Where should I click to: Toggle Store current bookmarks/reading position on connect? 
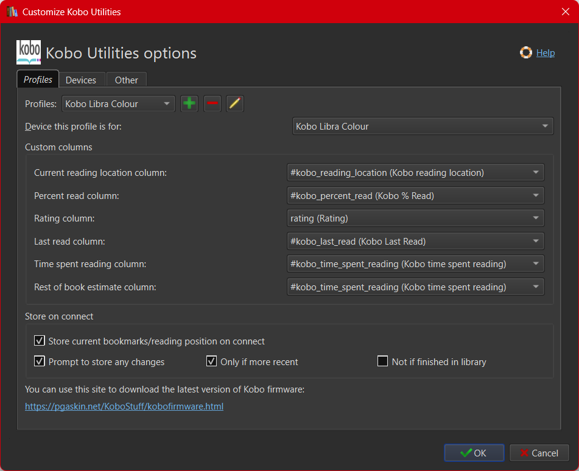coord(40,341)
